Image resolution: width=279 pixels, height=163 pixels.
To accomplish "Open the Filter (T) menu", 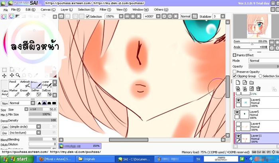I will click(x=105, y=10).
